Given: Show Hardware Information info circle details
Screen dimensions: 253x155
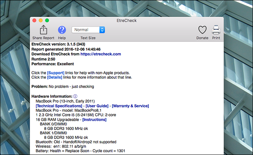Looking at the screenshot, I should (x=75, y=97).
